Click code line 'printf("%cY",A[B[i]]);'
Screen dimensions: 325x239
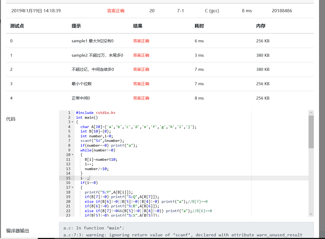[109, 192]
